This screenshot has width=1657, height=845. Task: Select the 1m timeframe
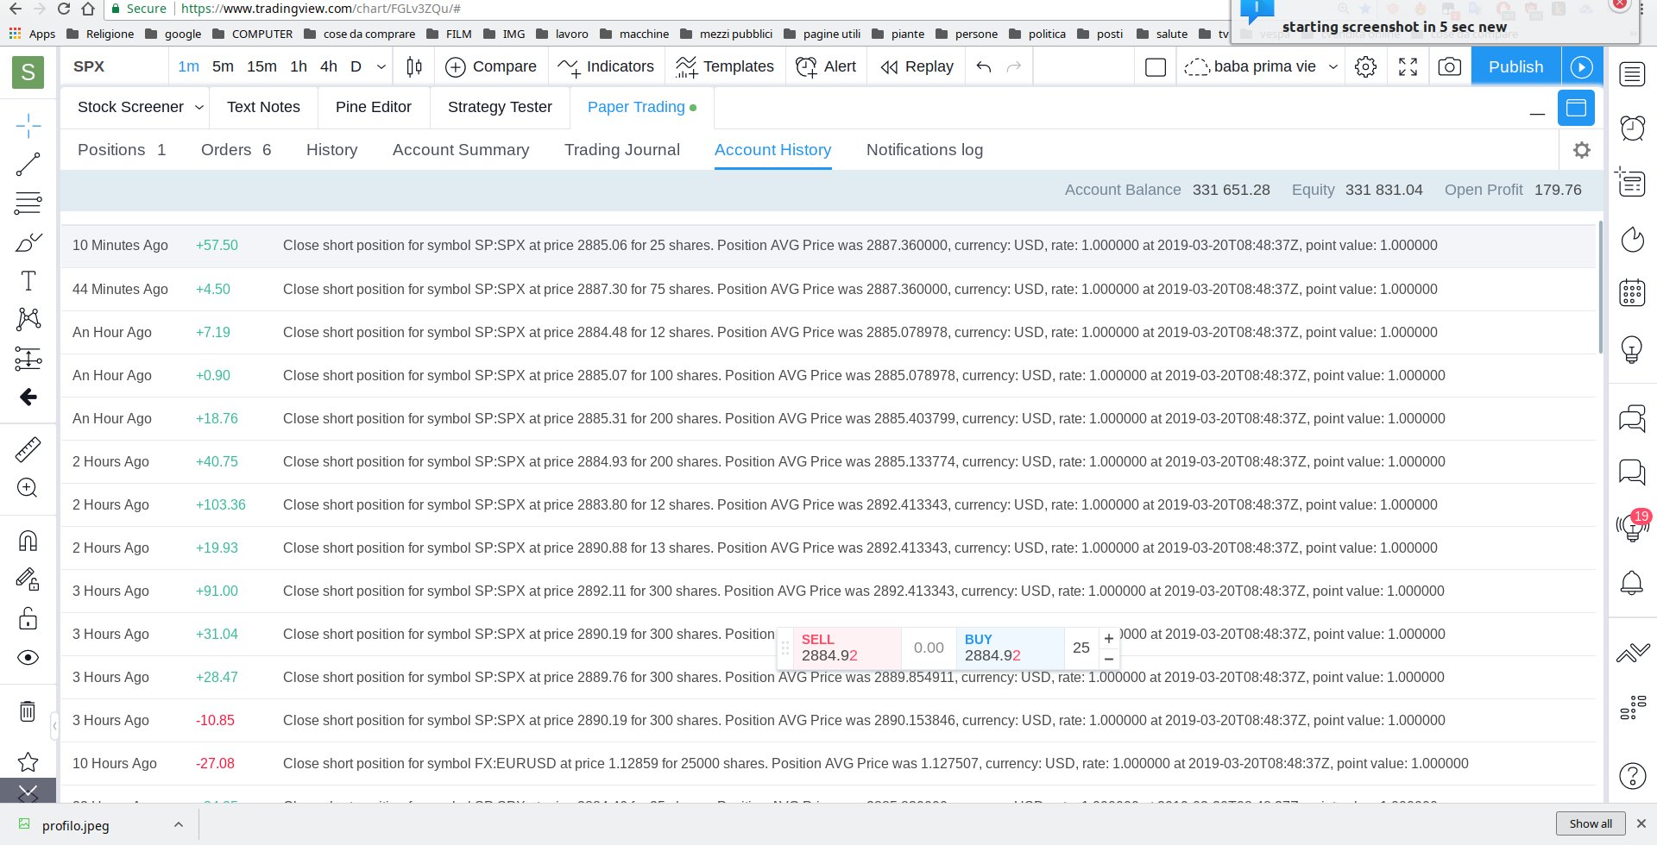[x=188, y=66]
